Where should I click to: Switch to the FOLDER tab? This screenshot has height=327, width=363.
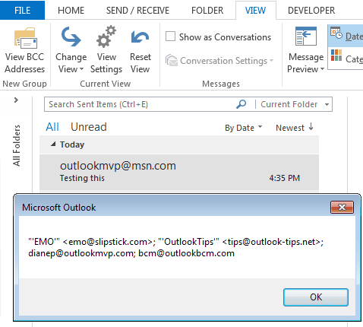[x=207, y=11]
